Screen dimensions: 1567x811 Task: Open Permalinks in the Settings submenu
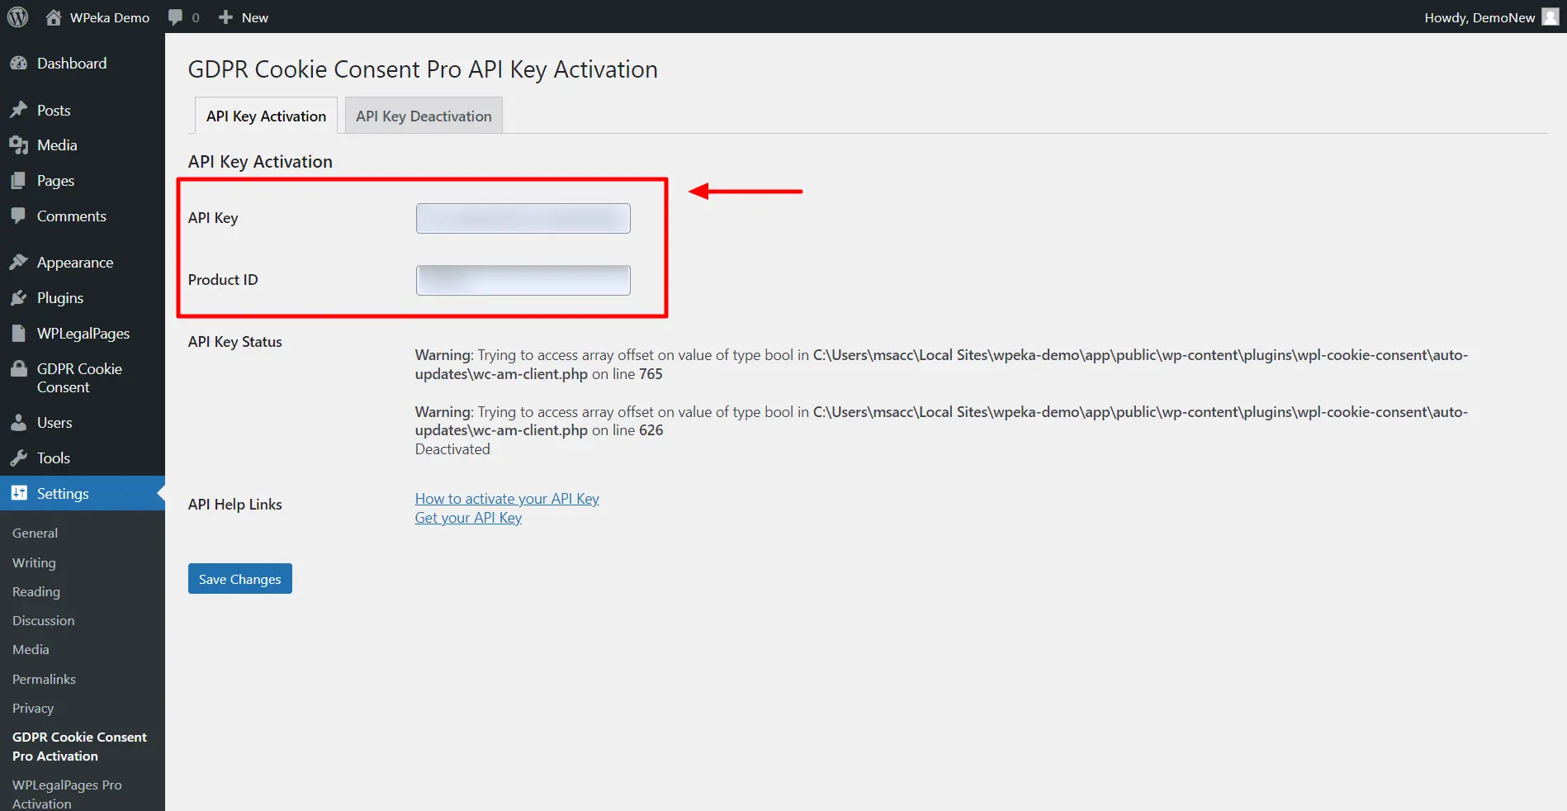[x=43, y=679]
